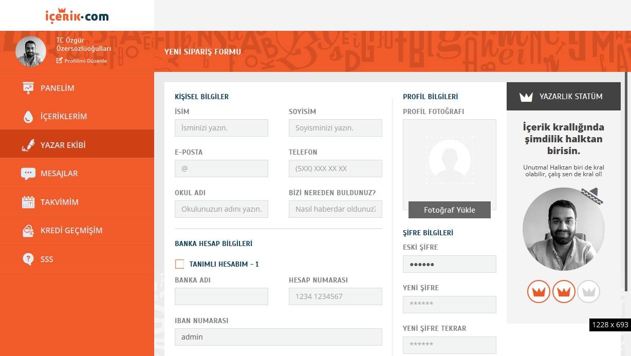Select the Kredi Geçmişim credit history icon

point(29,230)
